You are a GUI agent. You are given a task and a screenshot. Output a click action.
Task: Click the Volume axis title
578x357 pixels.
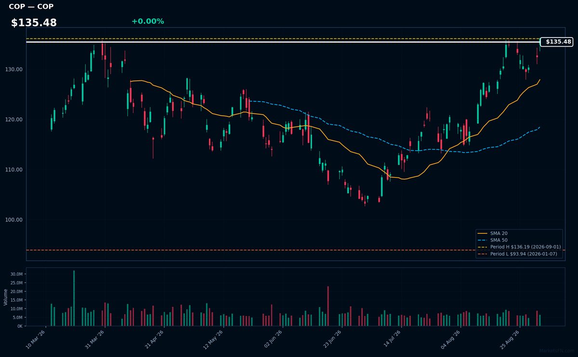click(6, 297)
